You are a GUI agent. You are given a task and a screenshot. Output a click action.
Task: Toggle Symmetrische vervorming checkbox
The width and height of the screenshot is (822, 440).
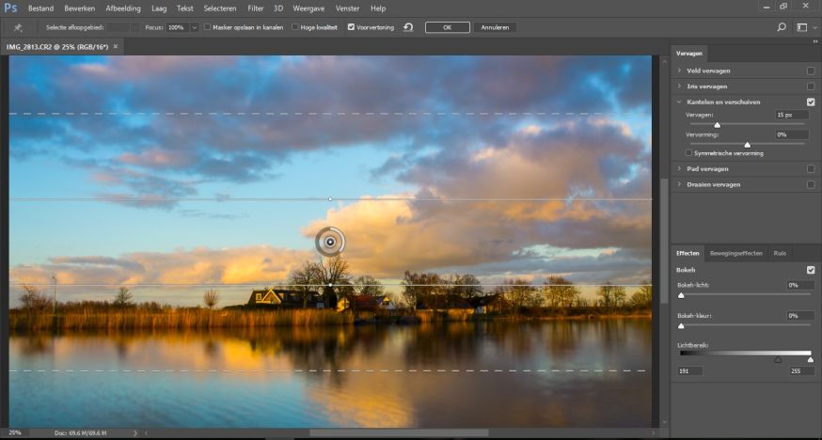689,152
